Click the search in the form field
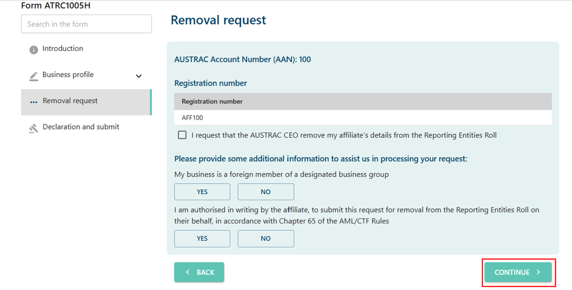The height and width of the screenshot is (290, 572). 86,23
